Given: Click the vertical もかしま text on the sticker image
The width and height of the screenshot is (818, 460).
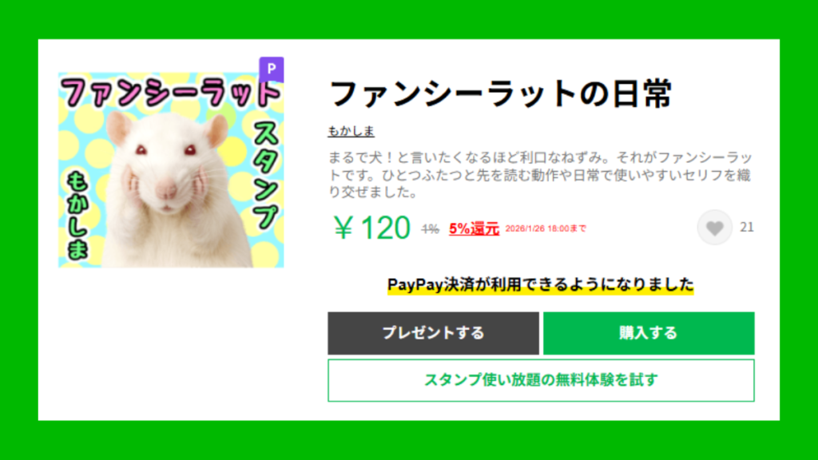Looking at the screenshot, I should 77,216.
